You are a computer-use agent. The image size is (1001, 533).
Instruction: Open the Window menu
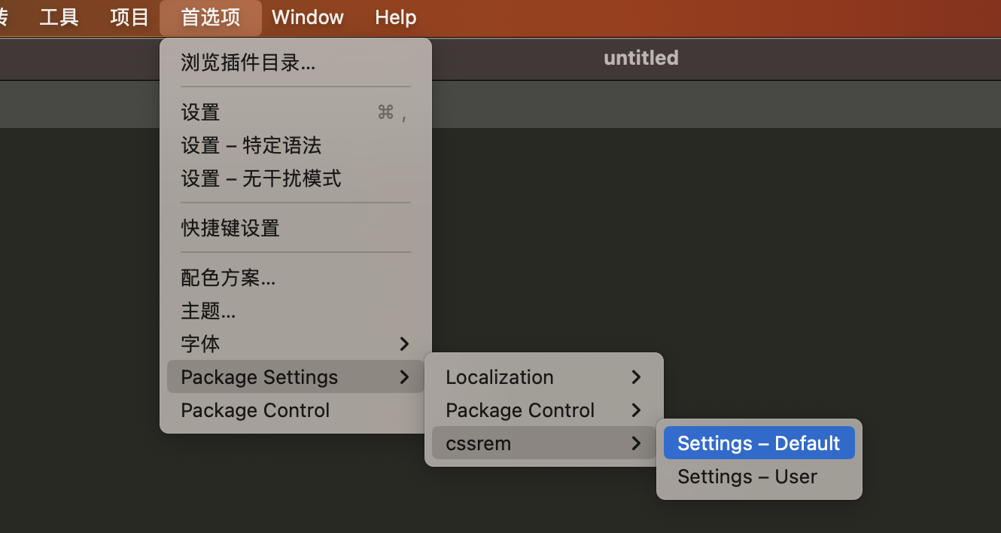point(308,17)
